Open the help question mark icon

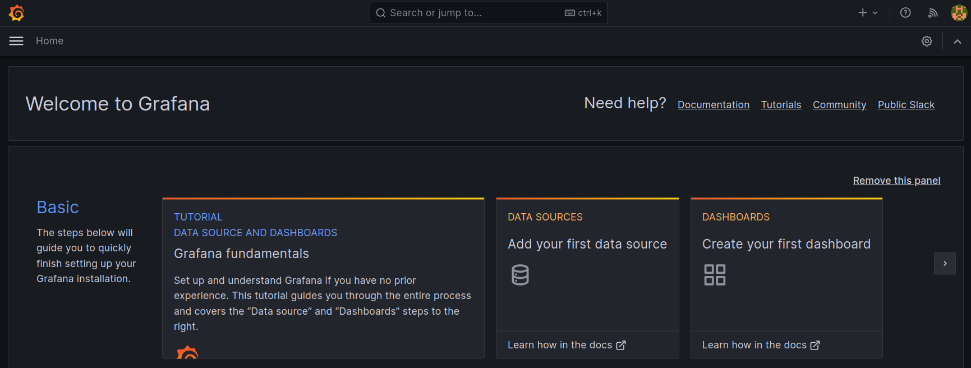coord(905,13)
